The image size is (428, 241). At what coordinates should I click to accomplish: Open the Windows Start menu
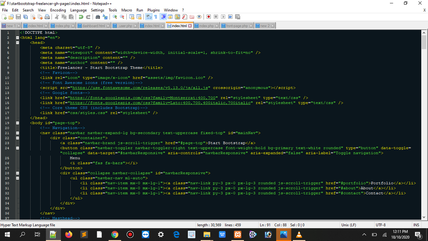pyautogui.click(x=7, y=235)
